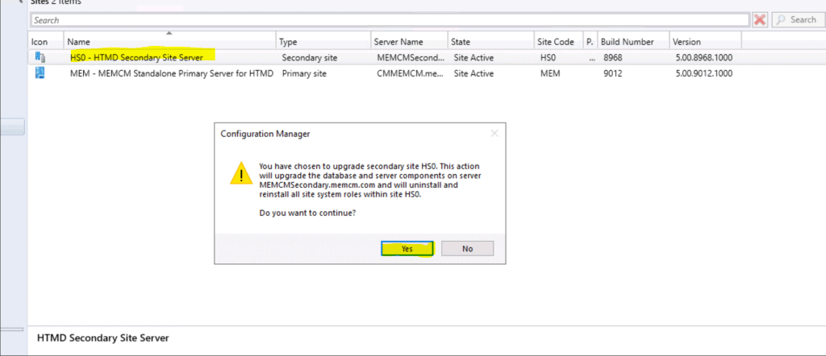Sort by the State column header

pyautogui.click(x=490, y=42)
